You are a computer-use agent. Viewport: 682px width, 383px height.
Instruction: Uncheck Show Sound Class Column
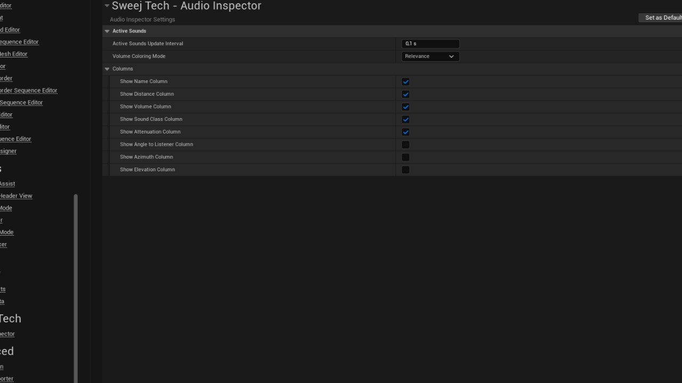pos(405,119)
